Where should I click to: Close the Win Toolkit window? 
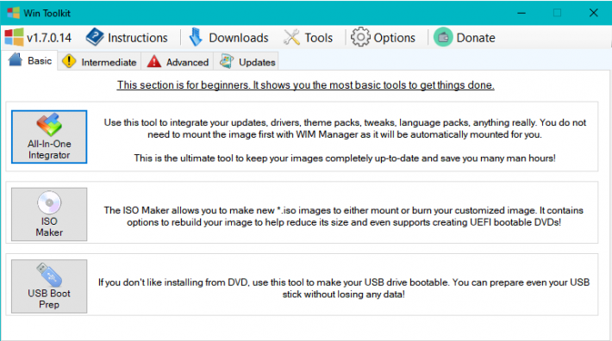click(x=594, y=13)
